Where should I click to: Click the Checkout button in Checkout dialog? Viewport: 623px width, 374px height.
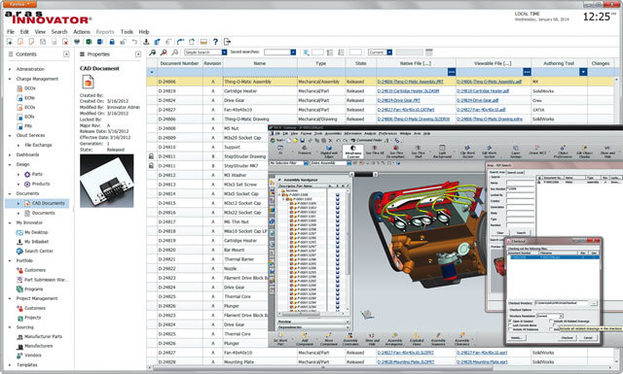click(x=567, y=338)
